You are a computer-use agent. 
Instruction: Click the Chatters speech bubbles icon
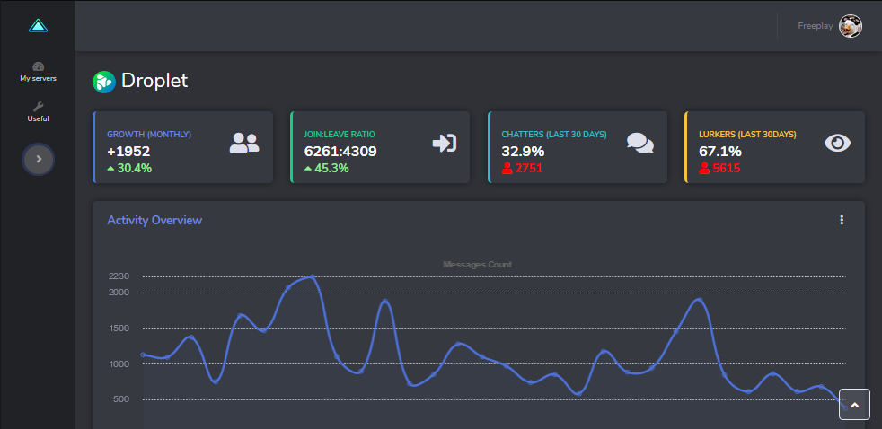[640, 144]
